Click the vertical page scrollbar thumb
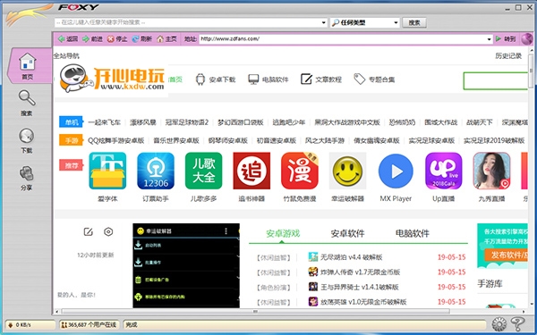The image size is (537, 335). click(x=531, y=71)
